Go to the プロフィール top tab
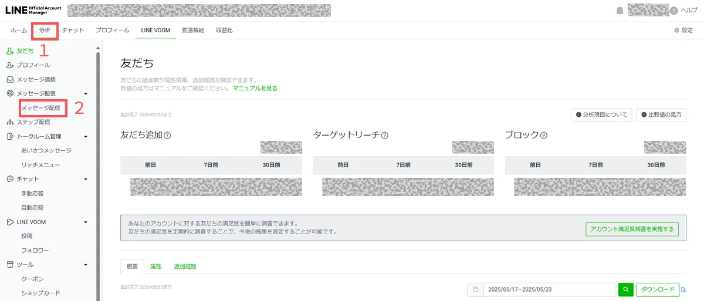Screen dimensions: 704x301 tap(112, 30)
